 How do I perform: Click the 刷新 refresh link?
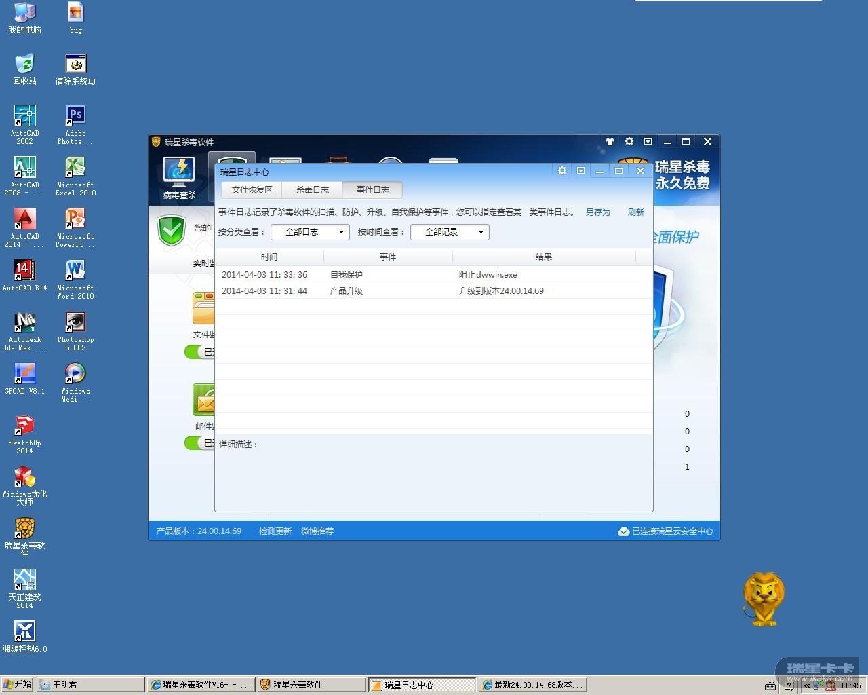point(636,212)
